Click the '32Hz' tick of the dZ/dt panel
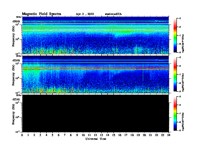The height and width of the screenshot is (155, 201). (x=19, y=95)
